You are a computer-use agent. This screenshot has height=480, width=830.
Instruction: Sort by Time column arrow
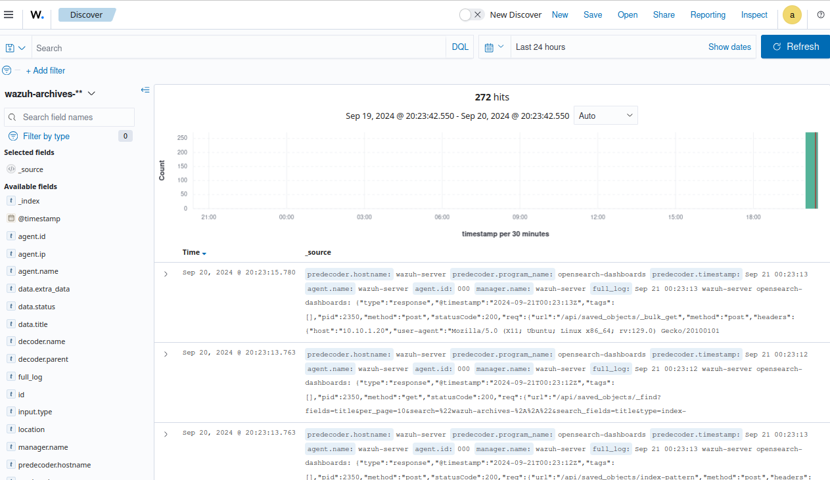204,253
